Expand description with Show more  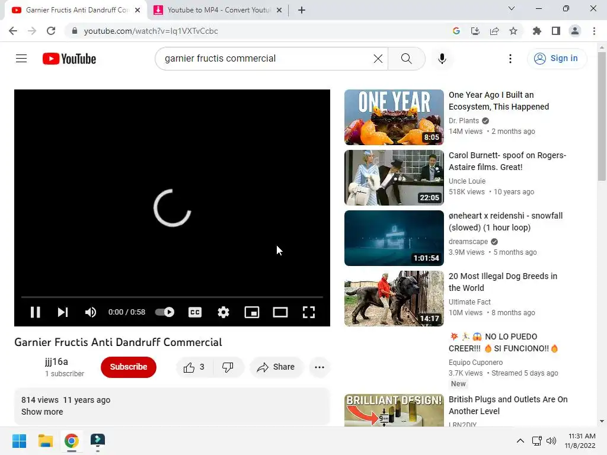[42, 412]
